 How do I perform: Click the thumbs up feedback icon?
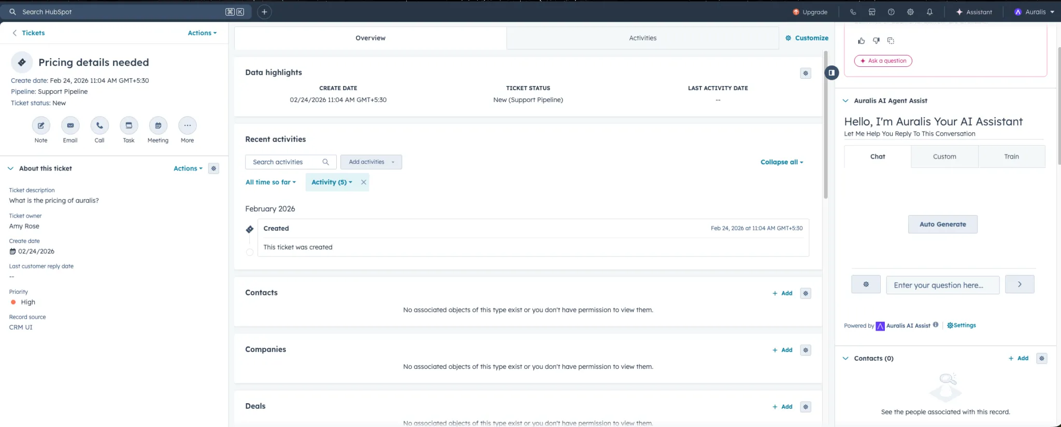point(861,40)
